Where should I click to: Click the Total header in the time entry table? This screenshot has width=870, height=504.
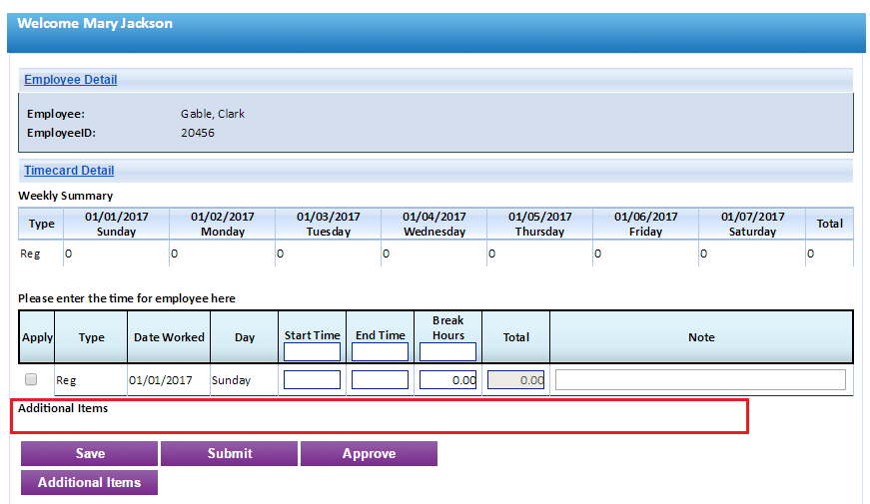click(x=516, y=337)
